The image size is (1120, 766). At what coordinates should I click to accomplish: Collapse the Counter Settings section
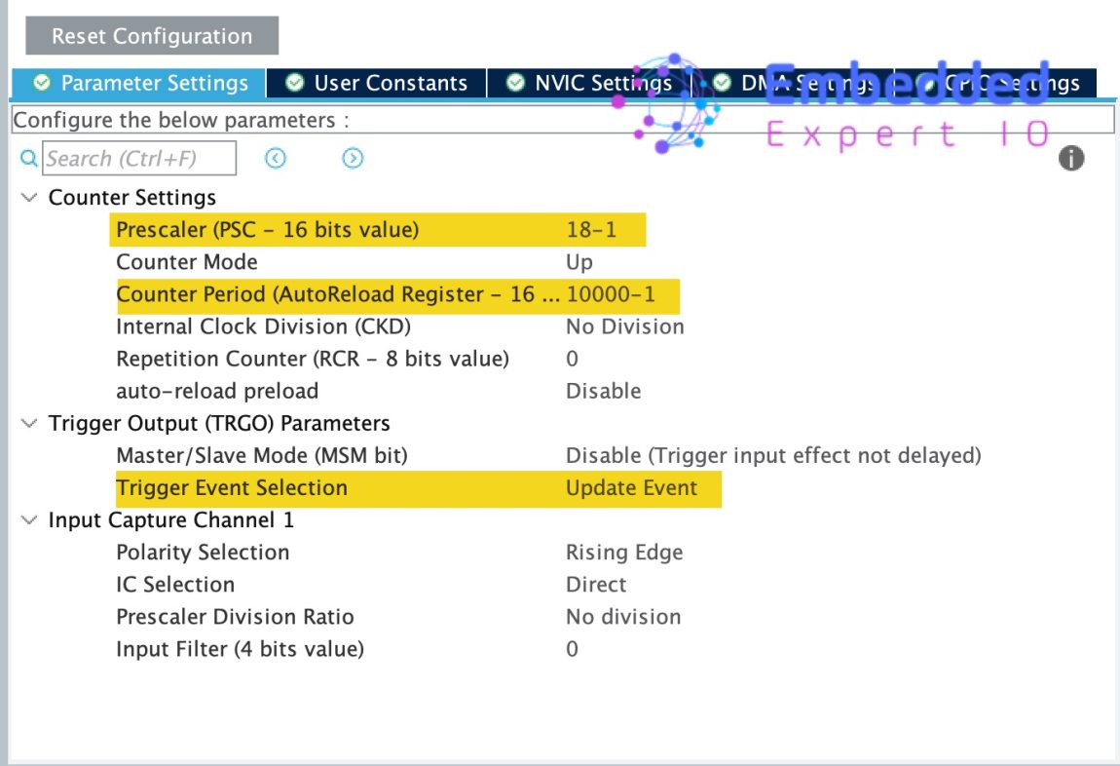(x=28, y=197)
